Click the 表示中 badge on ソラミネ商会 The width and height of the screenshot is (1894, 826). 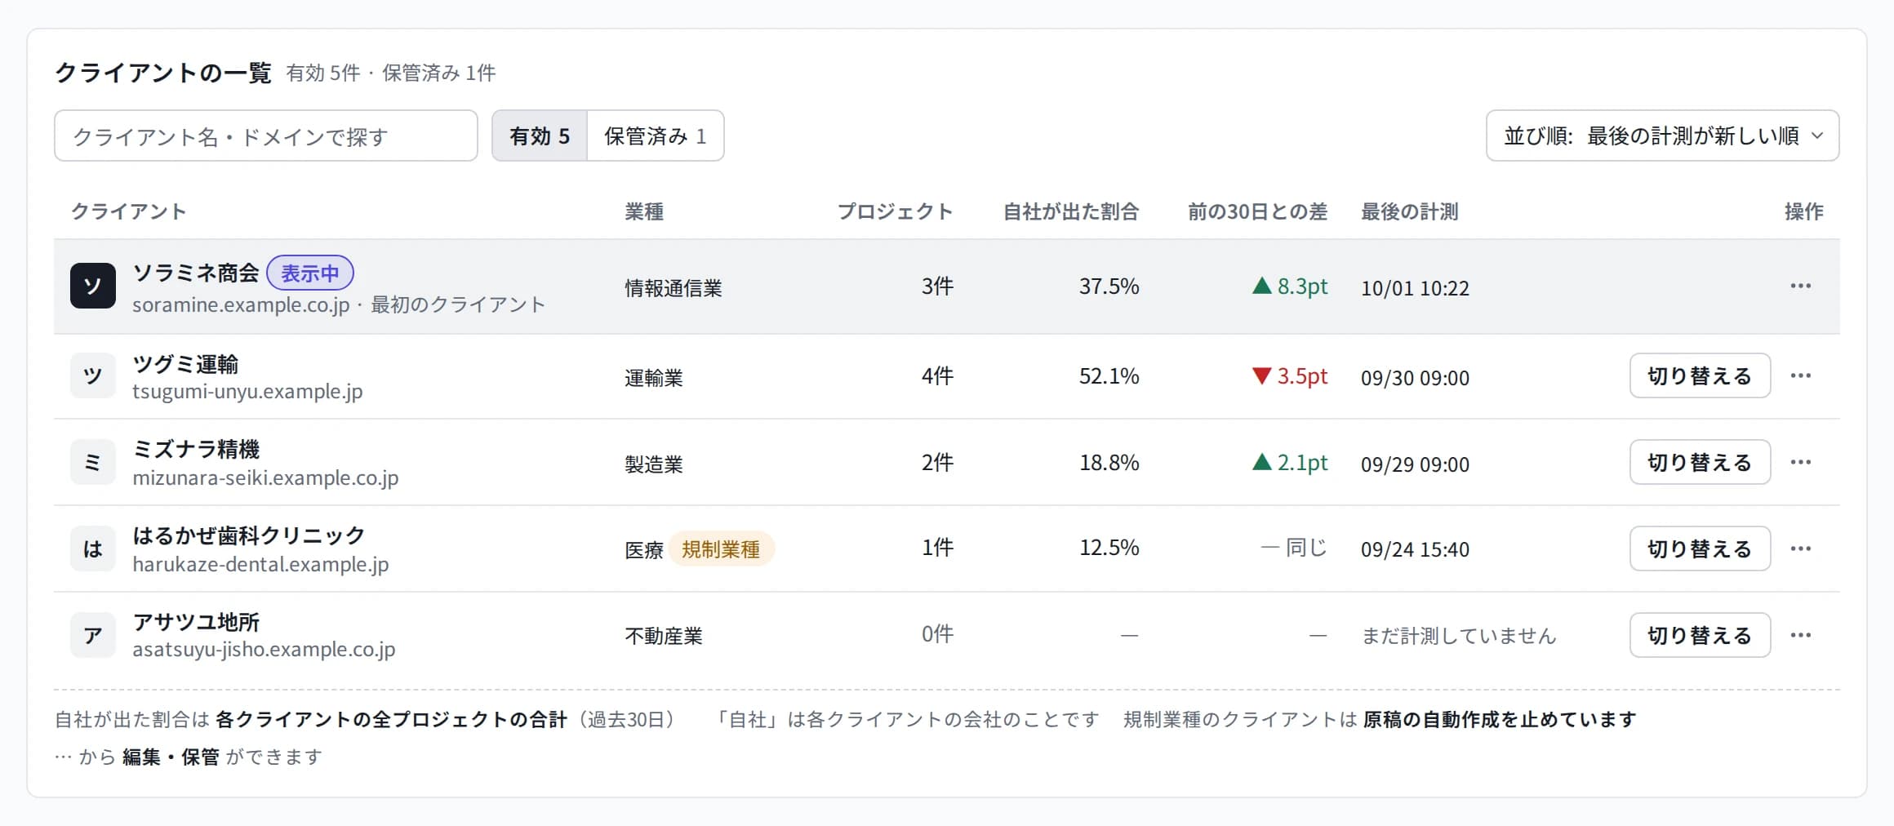[x=310, y=273]
